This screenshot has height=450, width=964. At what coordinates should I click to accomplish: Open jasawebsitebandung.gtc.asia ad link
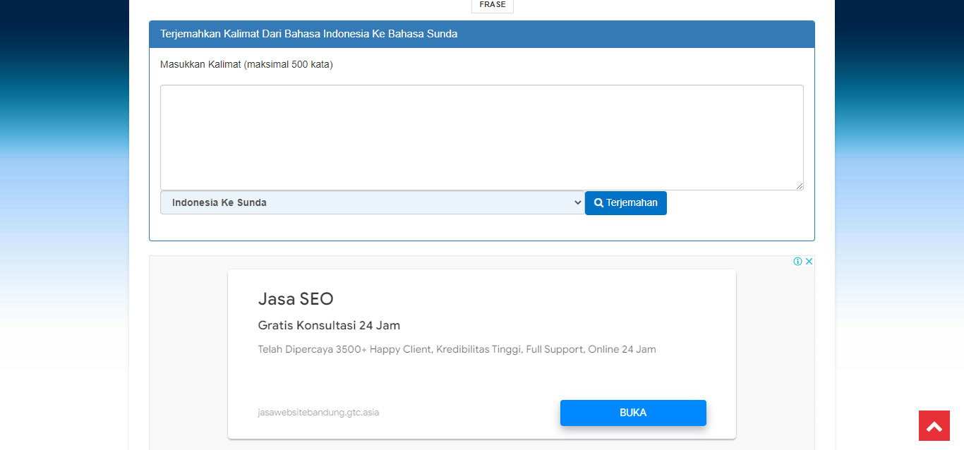coord(318,413)
